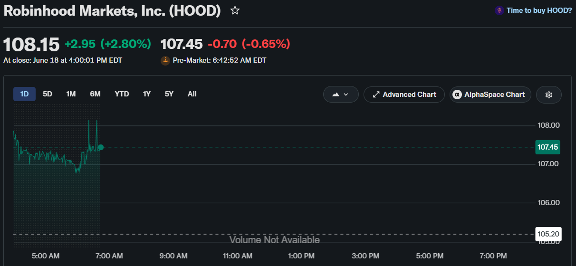Select the 1Y time range
Image resolution: width=576 pixels, height=266 pixels.
tap(147, 94)
